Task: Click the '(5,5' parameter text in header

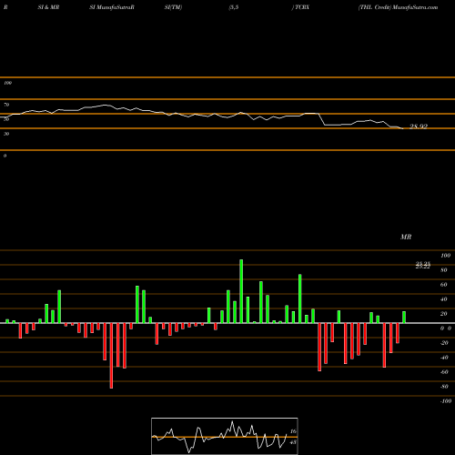Action: click(234, 7)
